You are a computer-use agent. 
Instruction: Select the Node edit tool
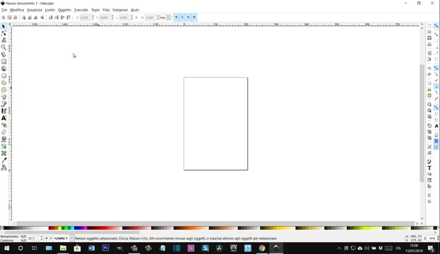tap(4, 33)
